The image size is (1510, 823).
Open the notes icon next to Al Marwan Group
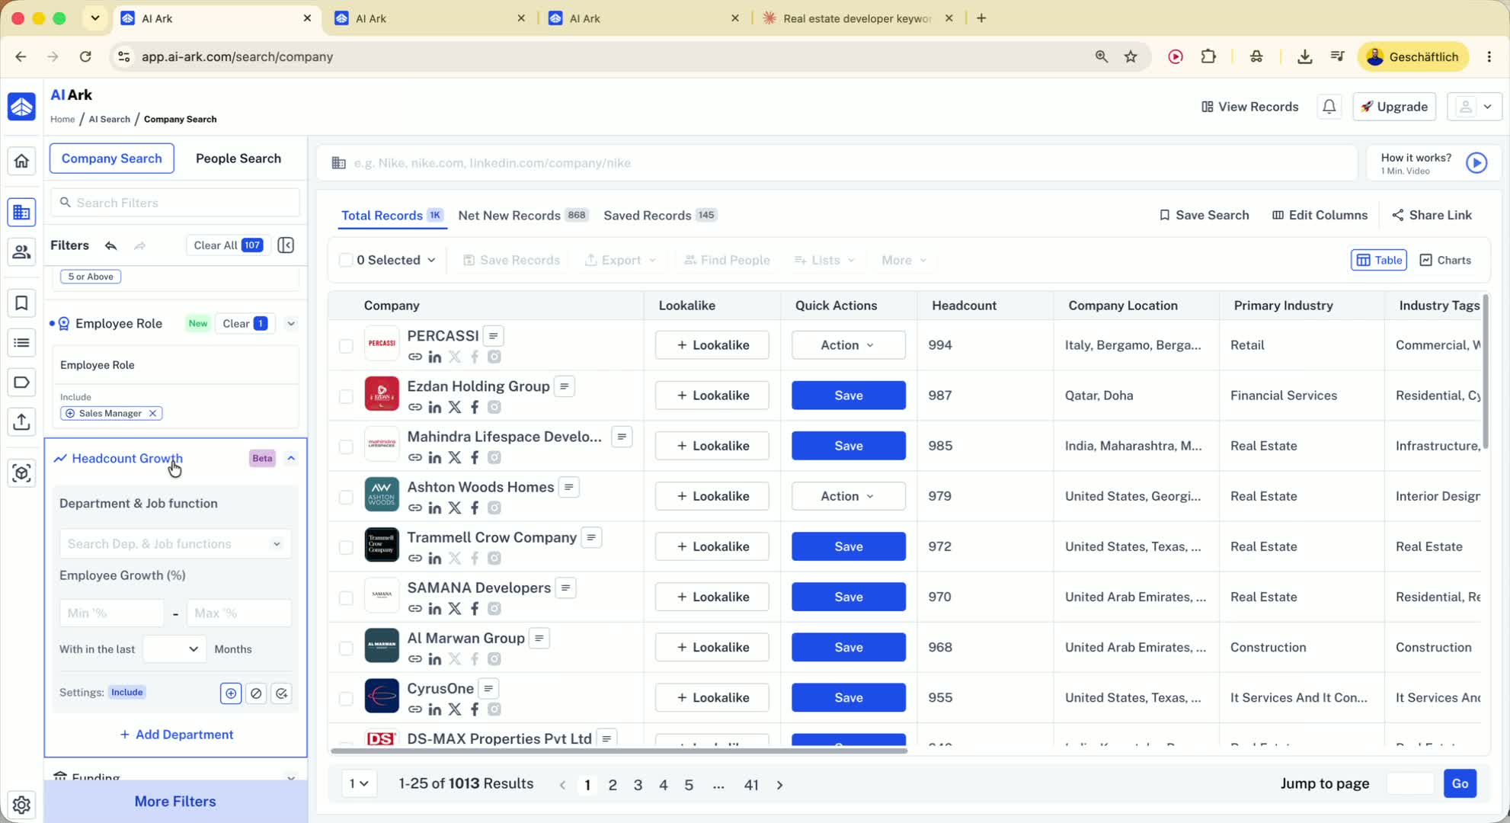coord(539,638)
